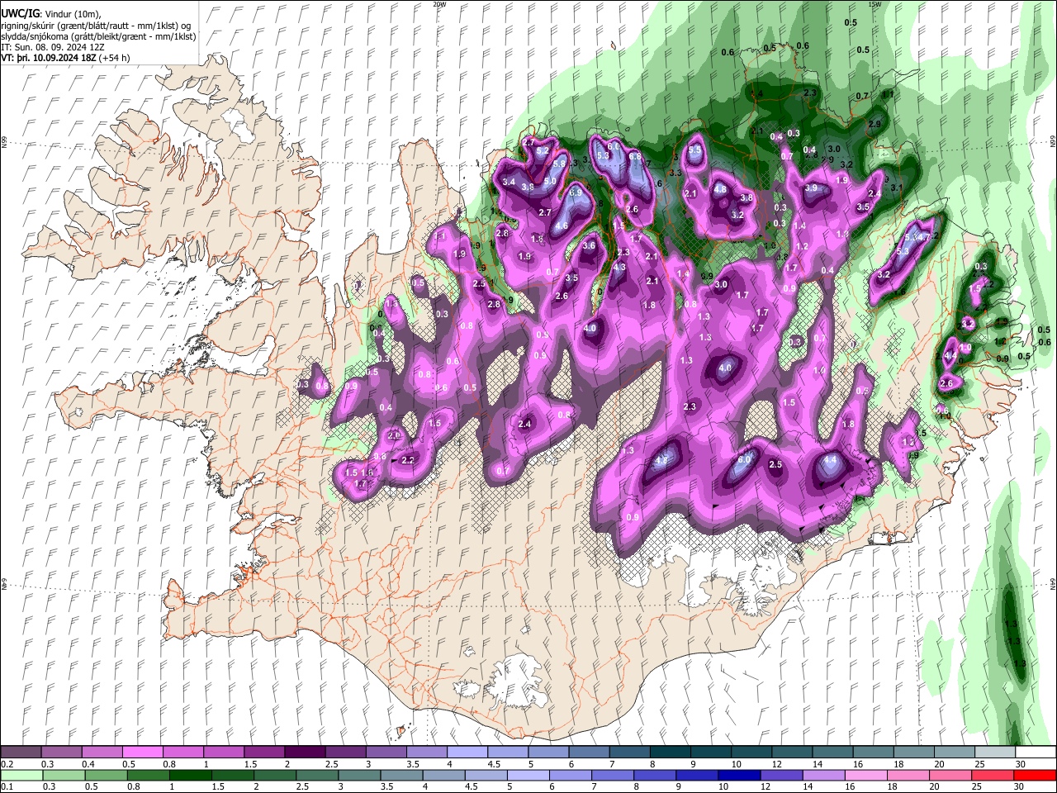Pick the palest green lower-row swatch between 0.1 and 0.3

pyautogui.click(x=21, y=775)
